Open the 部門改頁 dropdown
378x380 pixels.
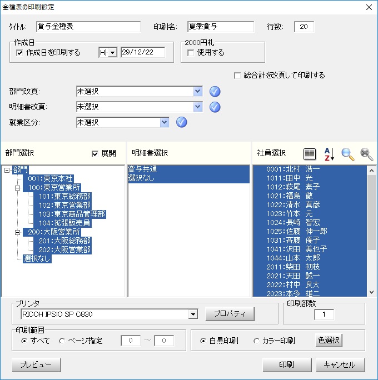click(x=198, y=91)
